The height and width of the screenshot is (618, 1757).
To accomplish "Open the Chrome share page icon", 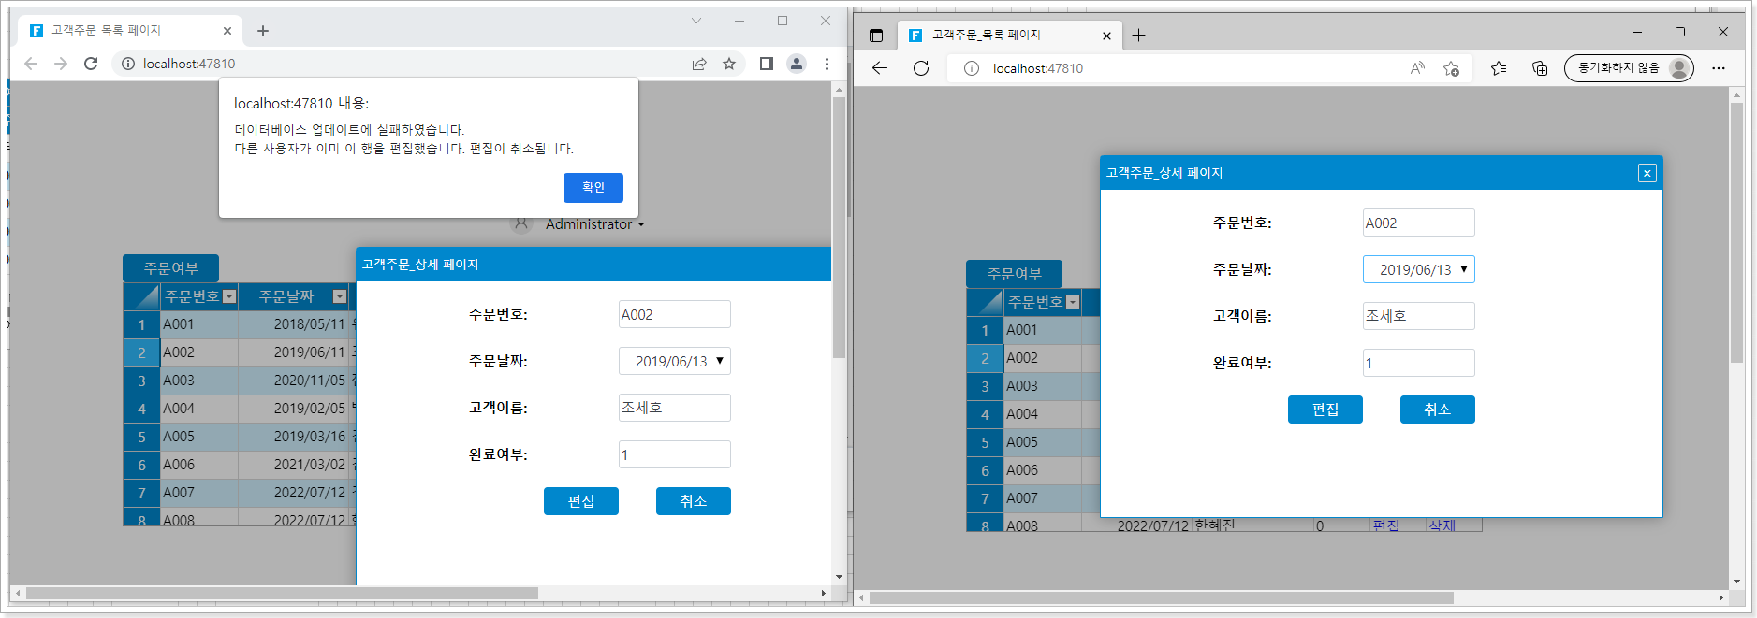I will [699, 64].
